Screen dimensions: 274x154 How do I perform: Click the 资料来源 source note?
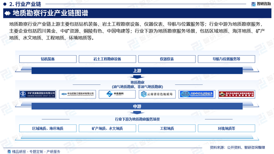click(237, 147)
